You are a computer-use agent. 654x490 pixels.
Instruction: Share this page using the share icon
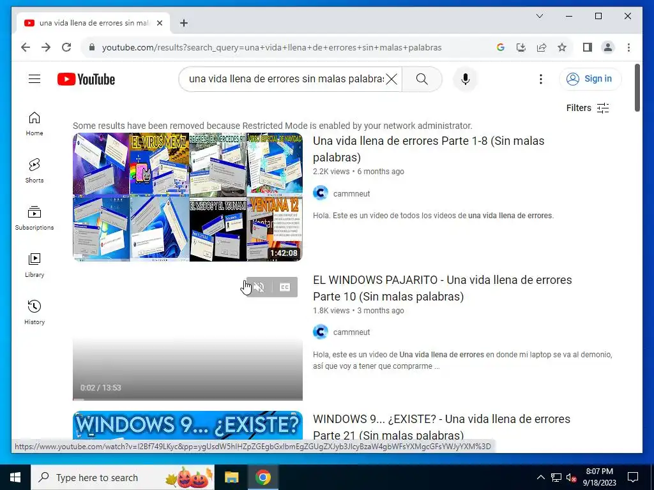[x=542, y=47]
